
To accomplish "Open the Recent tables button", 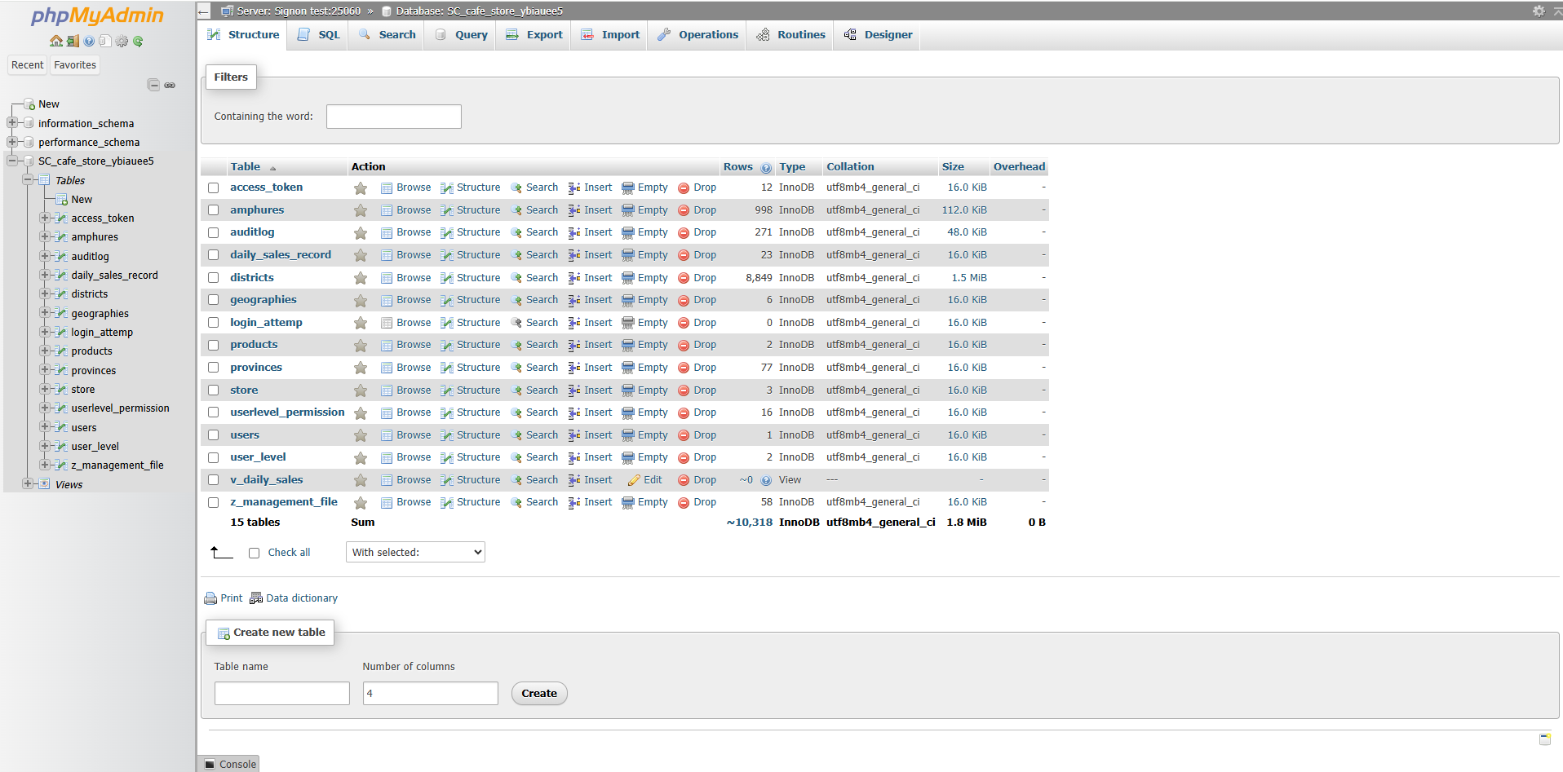I will point(28,65).
